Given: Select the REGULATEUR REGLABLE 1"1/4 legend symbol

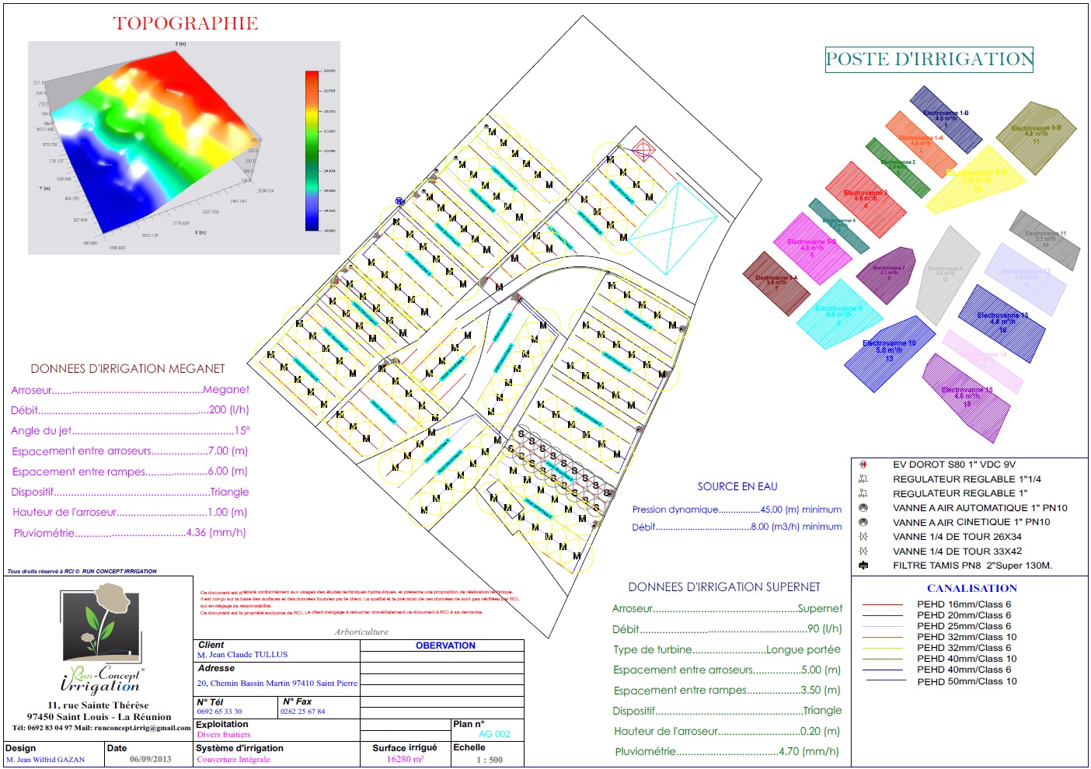Looking at the screenshot, I should coord(863,479).
